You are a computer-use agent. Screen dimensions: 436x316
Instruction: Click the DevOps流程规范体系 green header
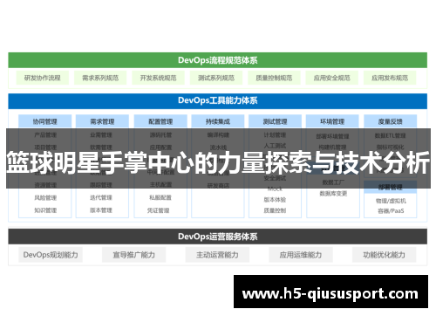(218, 60)
